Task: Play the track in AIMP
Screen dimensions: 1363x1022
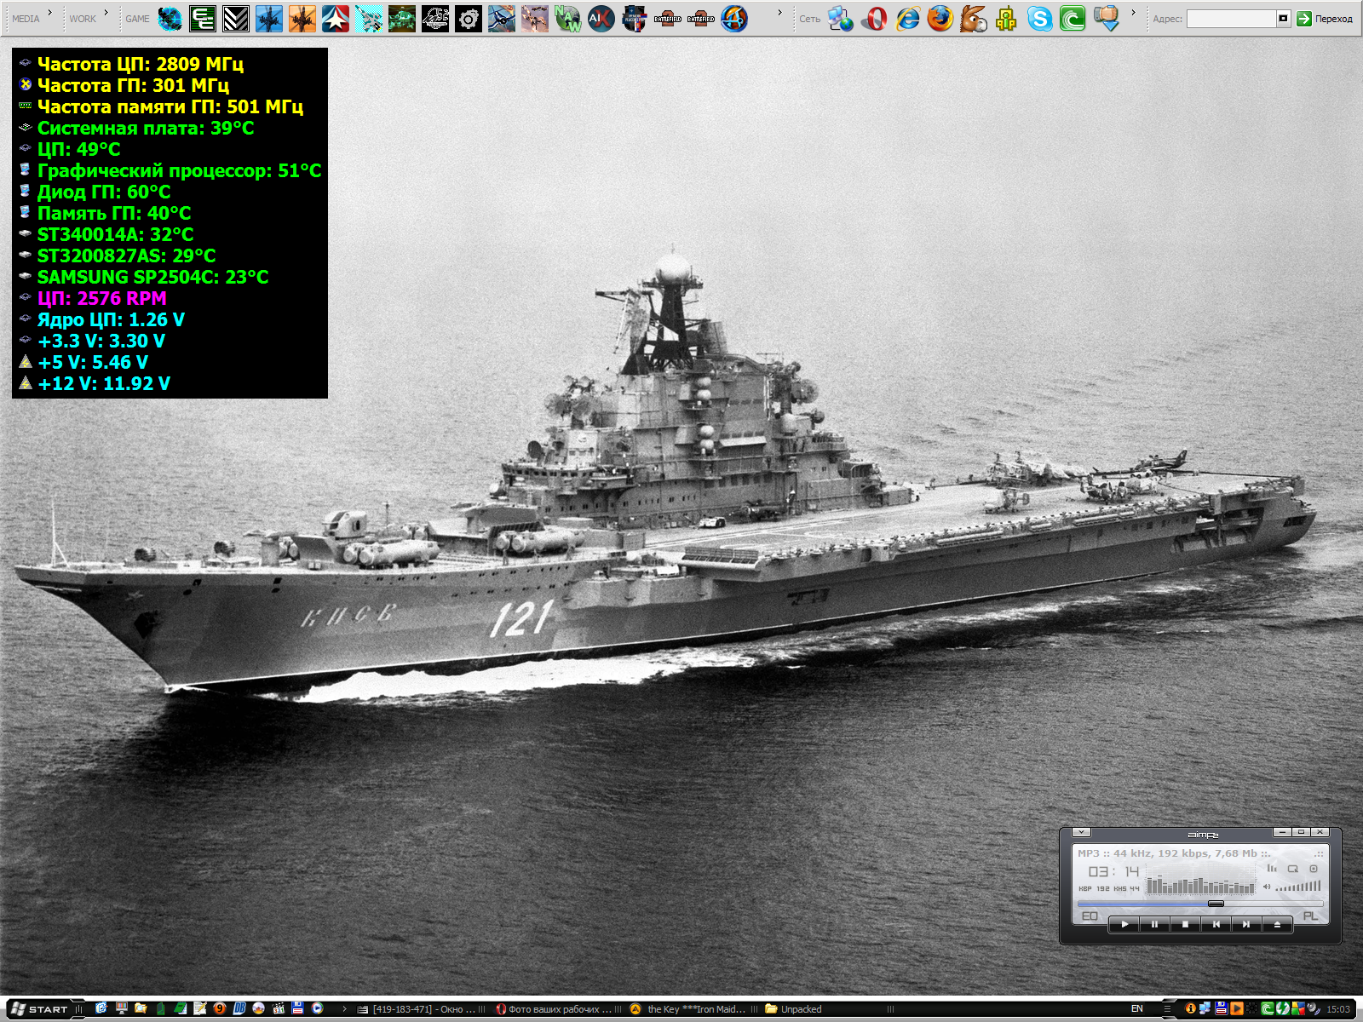Action: [1124, 924]
